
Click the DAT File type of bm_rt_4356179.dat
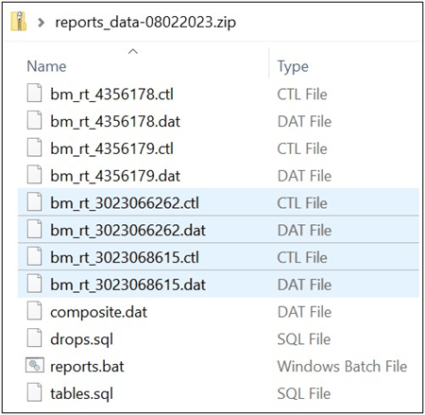[x=304, y=176]
